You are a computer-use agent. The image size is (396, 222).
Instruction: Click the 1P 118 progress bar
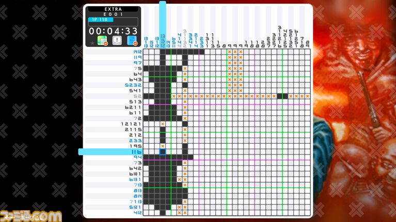click(x=113, y=20)
